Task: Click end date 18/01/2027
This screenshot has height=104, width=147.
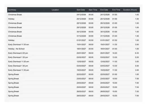Action: (105, 49)
